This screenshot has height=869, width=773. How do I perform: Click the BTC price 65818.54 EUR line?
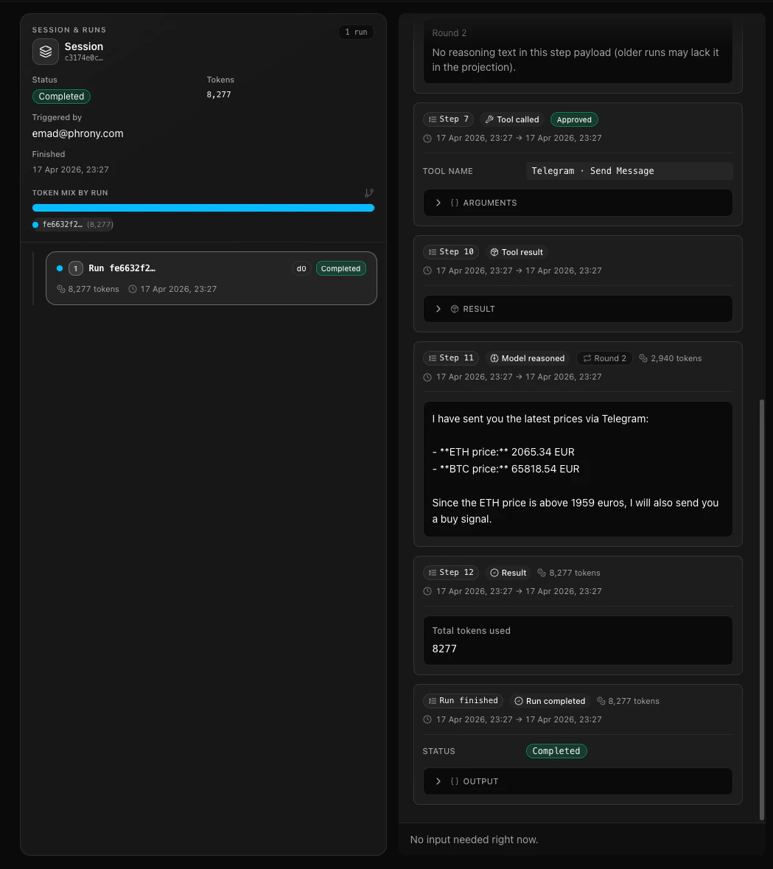pos(506,469)
